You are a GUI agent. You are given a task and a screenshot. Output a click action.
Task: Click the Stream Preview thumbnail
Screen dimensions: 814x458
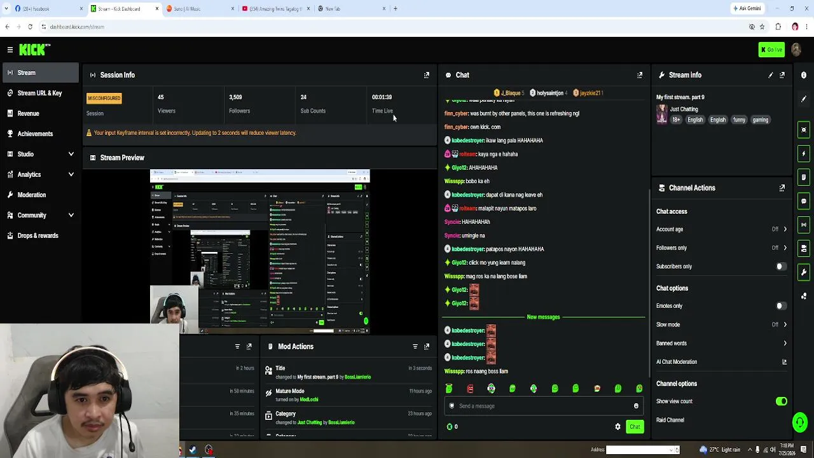[259, 252]
